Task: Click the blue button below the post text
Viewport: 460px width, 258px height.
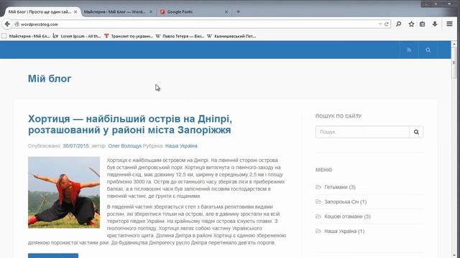Action: click(x=53, y=256)
